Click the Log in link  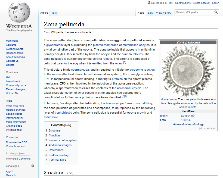click(x=216, y=3)
